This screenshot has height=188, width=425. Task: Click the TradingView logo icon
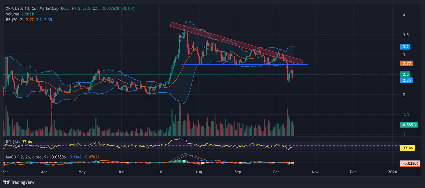coord(6,182)
